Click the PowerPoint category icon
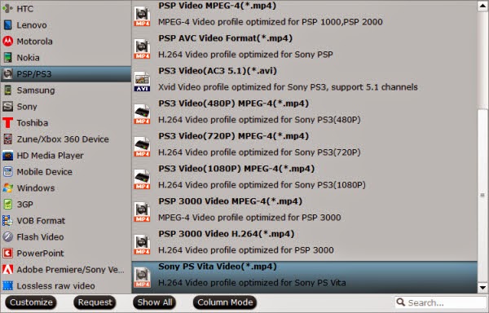 (x=8, y=253)
